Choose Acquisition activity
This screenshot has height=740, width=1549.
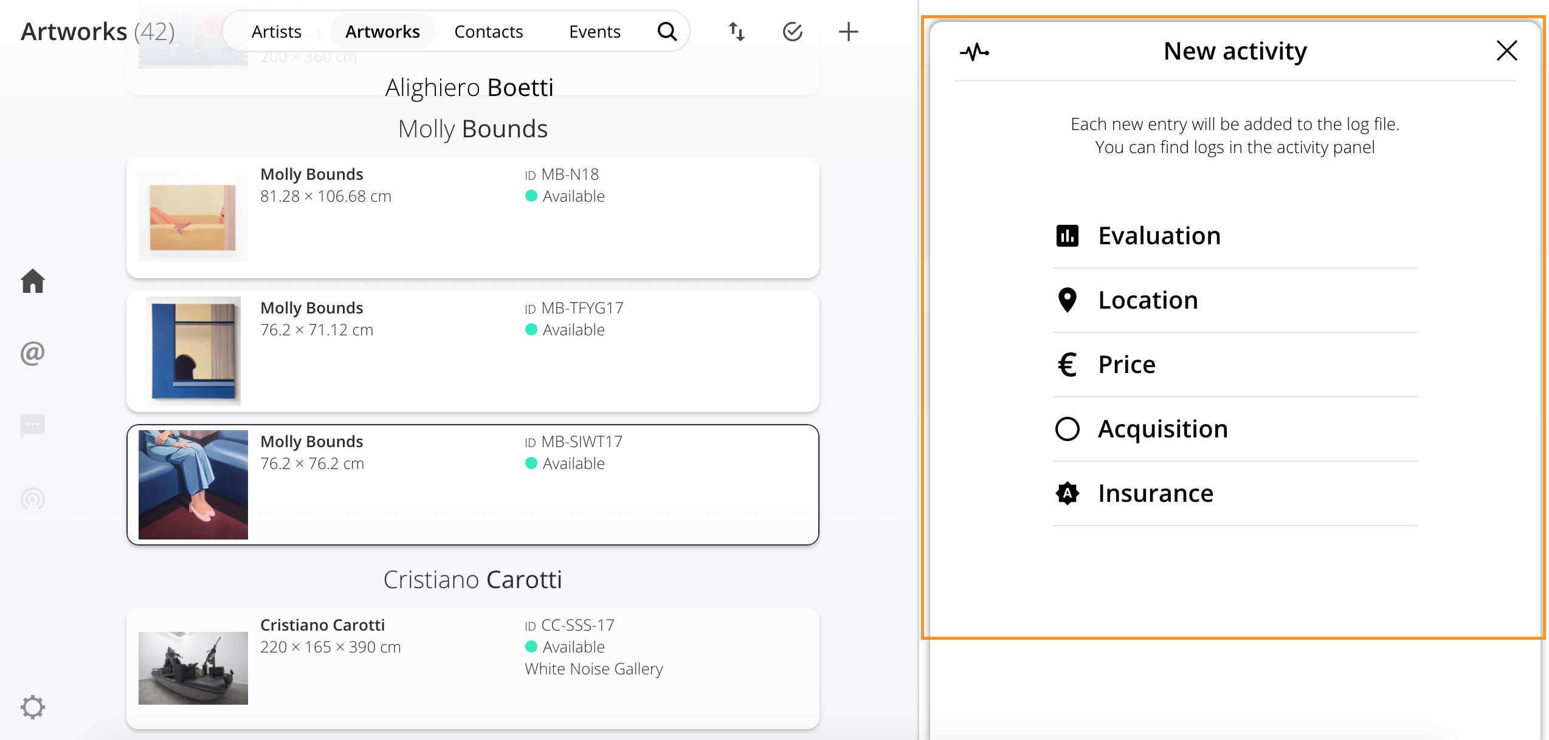click(1235, 429)
